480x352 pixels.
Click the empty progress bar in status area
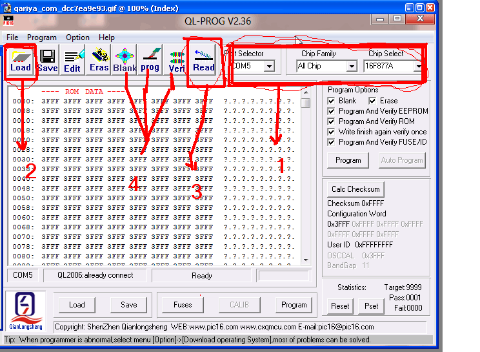point(284,276)
